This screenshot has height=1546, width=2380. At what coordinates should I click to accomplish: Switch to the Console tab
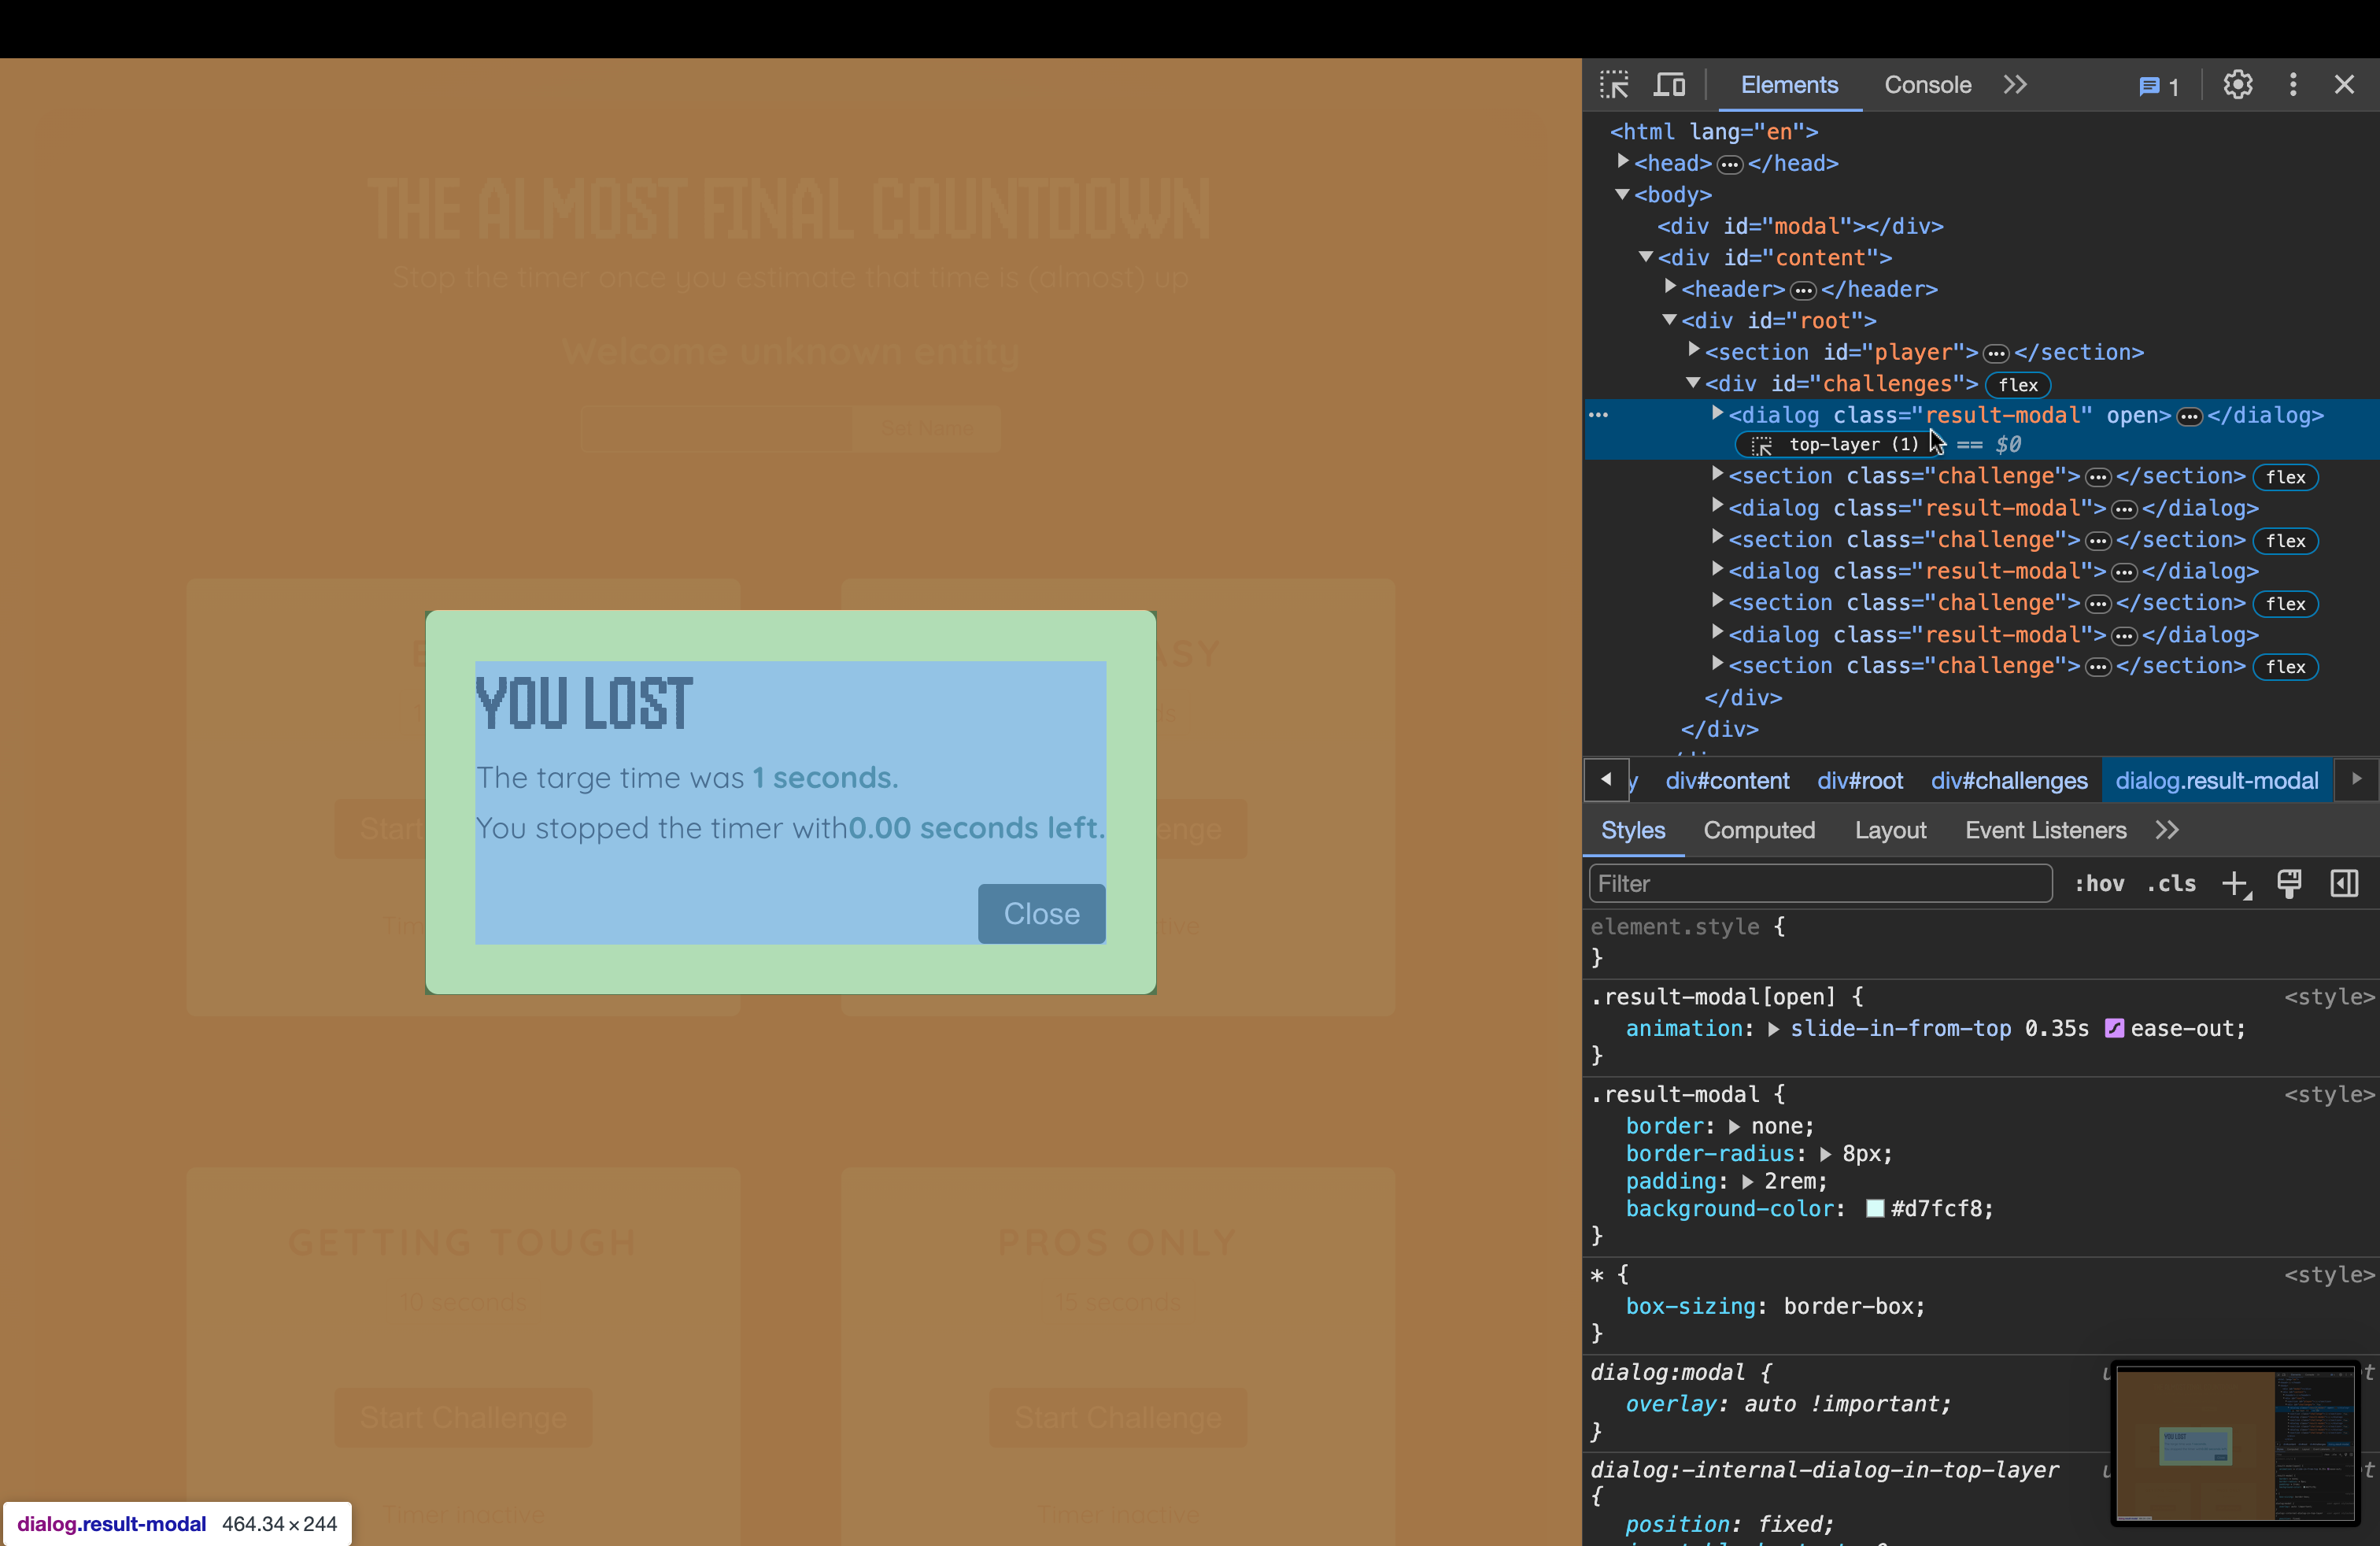click(1927, 85)
